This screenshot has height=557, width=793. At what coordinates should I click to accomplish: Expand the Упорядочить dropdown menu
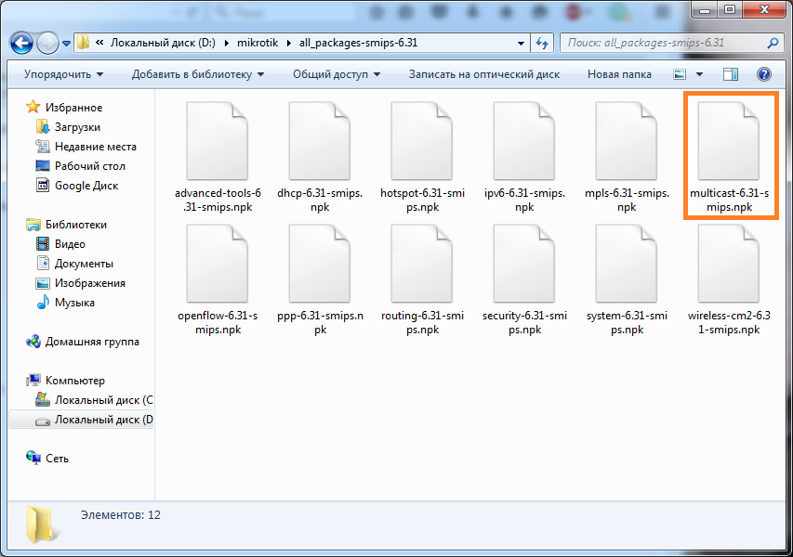63,74
